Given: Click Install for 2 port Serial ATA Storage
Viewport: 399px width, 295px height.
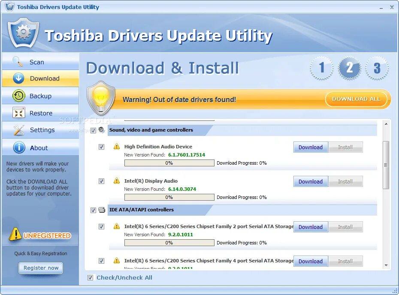Looking at the screenshot, I should (345, 227).
